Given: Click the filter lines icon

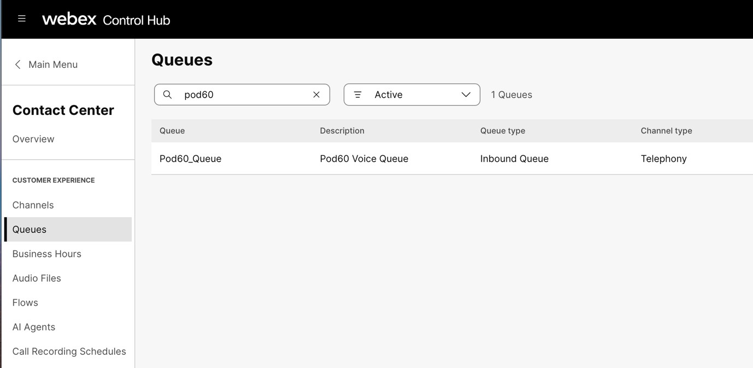Looking at the screenshot, I should pyautogui.click(x=358, y=95).
